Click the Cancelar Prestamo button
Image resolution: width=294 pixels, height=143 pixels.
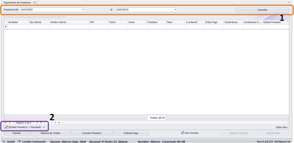pos(92,133)
